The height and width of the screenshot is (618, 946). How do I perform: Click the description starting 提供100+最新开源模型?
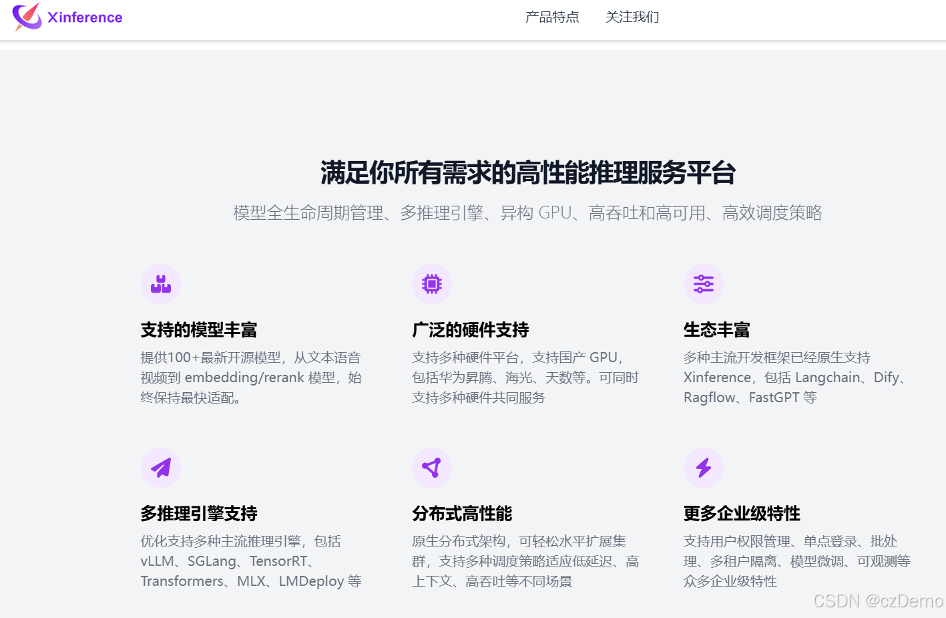[251, 377]
